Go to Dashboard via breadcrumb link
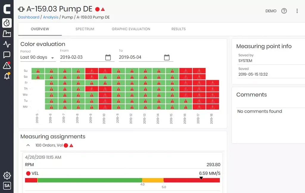This screenshot has width=305, height=193. tap(29, 17)
